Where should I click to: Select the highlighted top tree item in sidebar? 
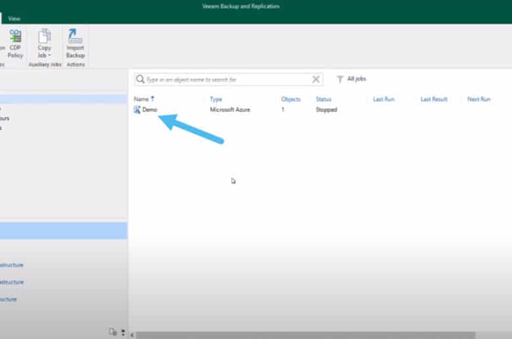64,99
